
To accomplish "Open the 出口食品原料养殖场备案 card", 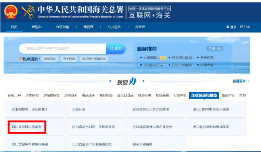I will point(35,144).
